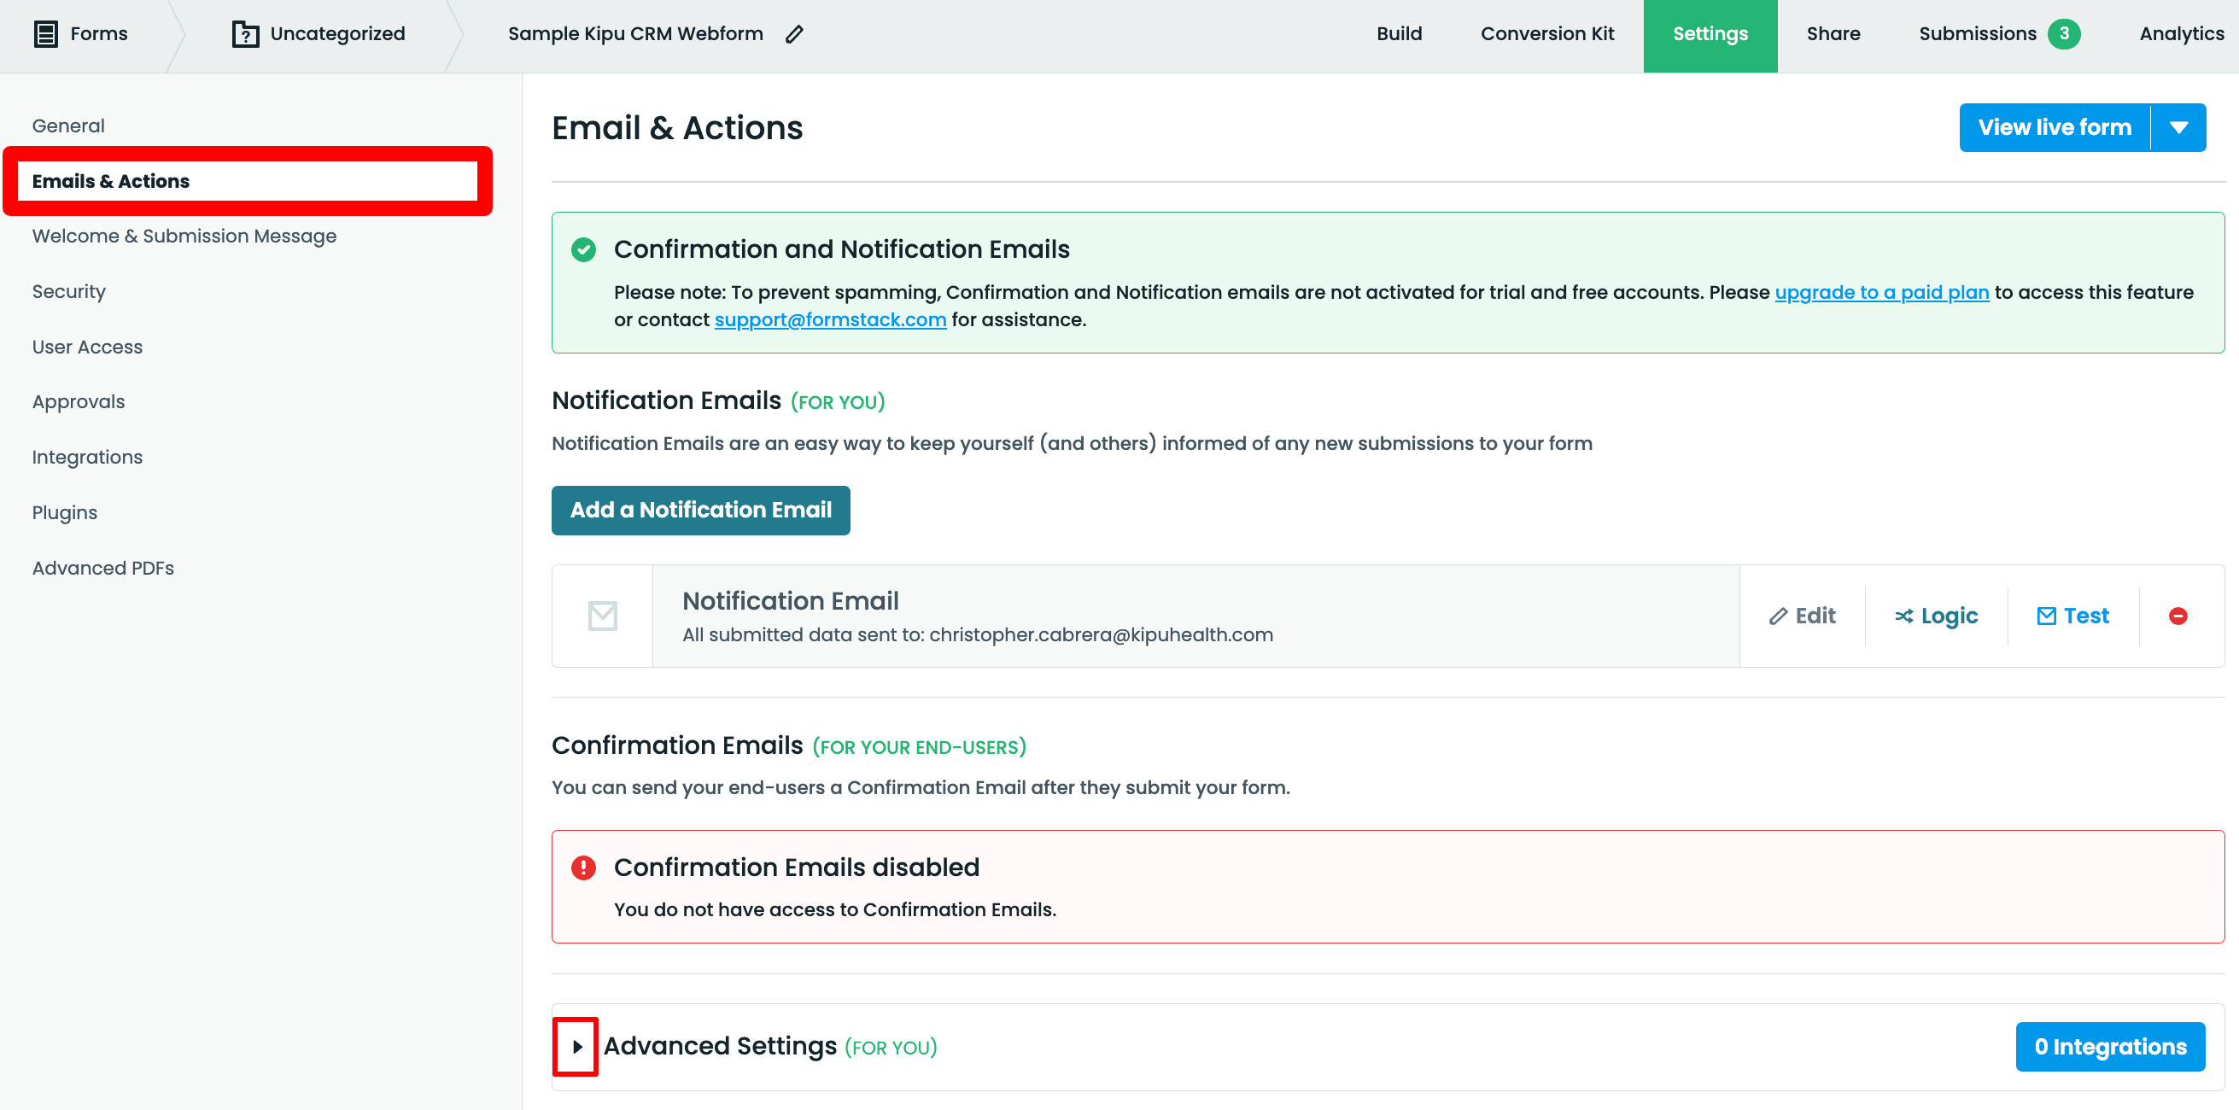Image resolution: width=2239 pixels, height=1110 pixels.
Task: Click the View live form button
Action: (x=2054, y=128)
